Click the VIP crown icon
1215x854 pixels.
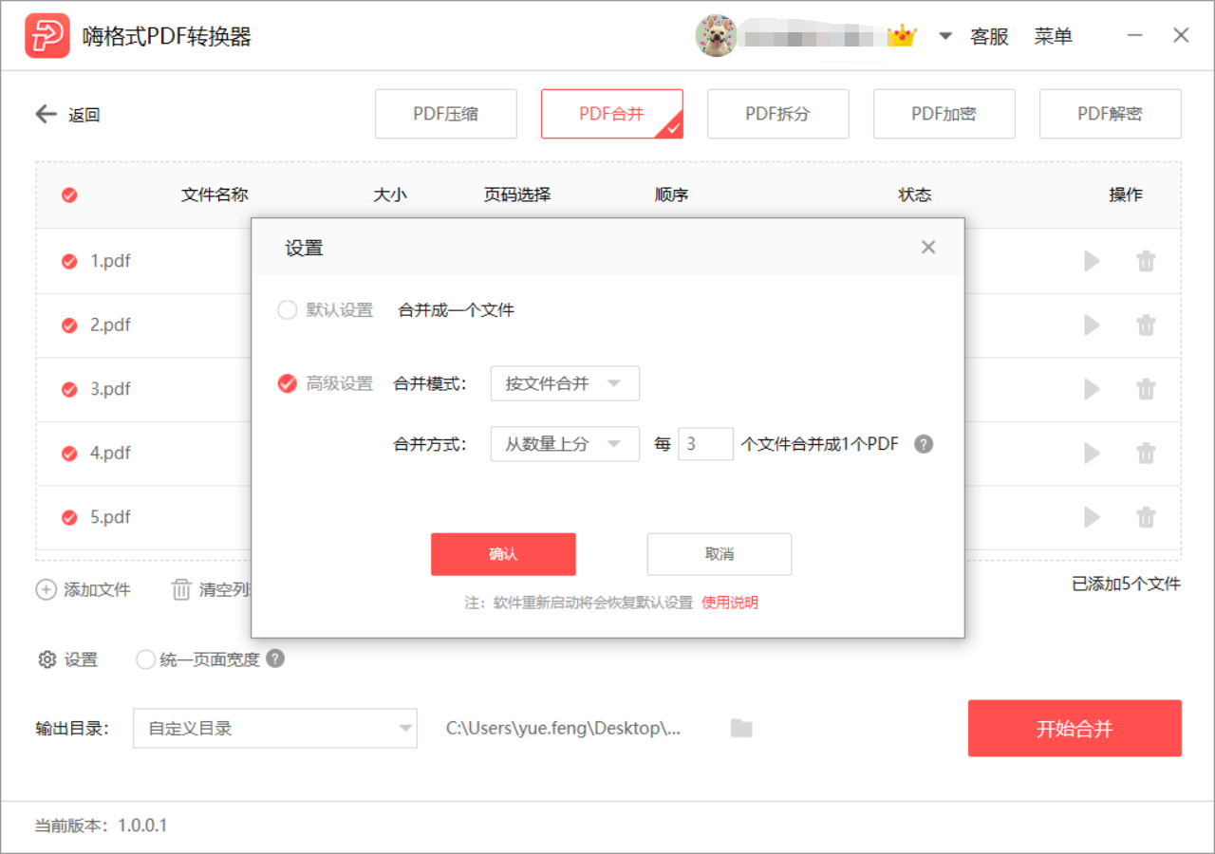click(902, 36)
